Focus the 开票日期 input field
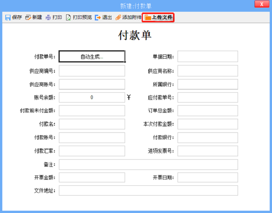The image size is (272, 213). click(208, 177)
